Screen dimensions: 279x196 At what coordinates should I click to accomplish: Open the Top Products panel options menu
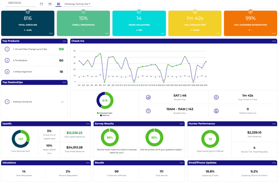coord(64,41)
